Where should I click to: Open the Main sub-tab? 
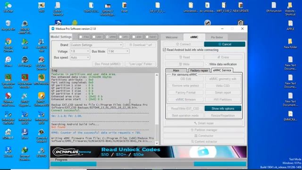(176, 70)
